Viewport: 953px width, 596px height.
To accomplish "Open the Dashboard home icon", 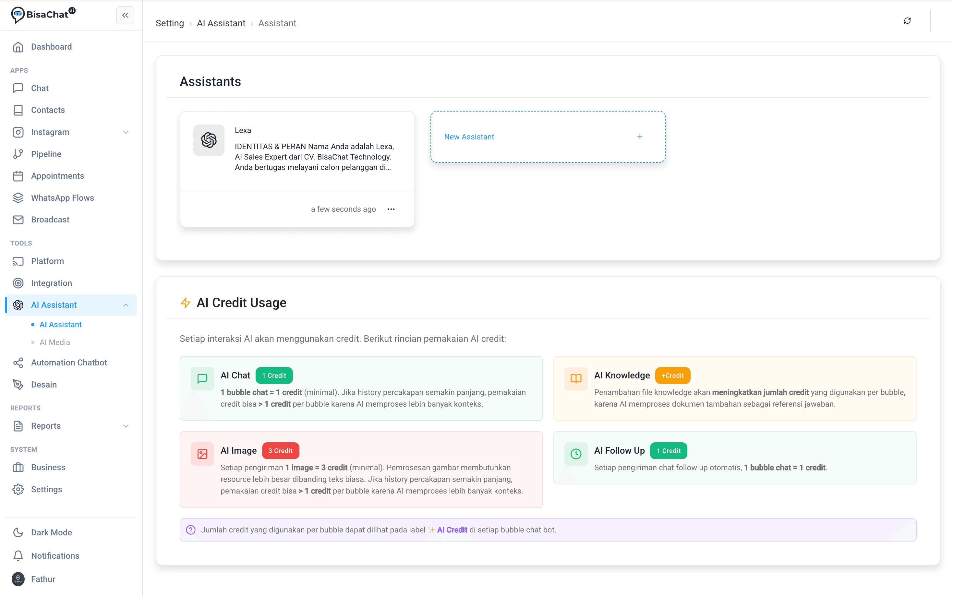I will coord(18,47).
